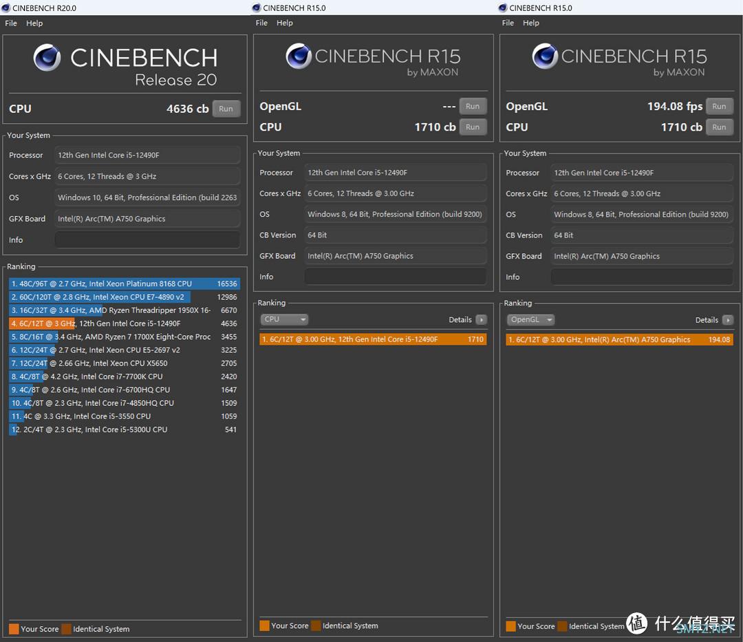The height and width of the screenshot is (642, 743).
Task: Select the Core i7-4850HQ ranking row
Action: point(124,403)
